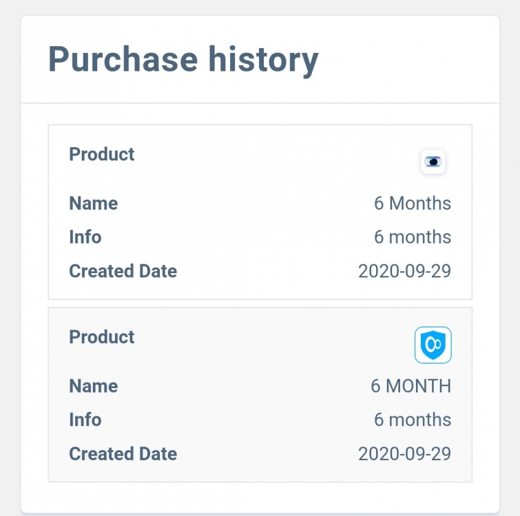The width and height of the screenshot is (520, 516).
Task: Click the first purchase's 2020-09-29 date
Action: [404, 271]
